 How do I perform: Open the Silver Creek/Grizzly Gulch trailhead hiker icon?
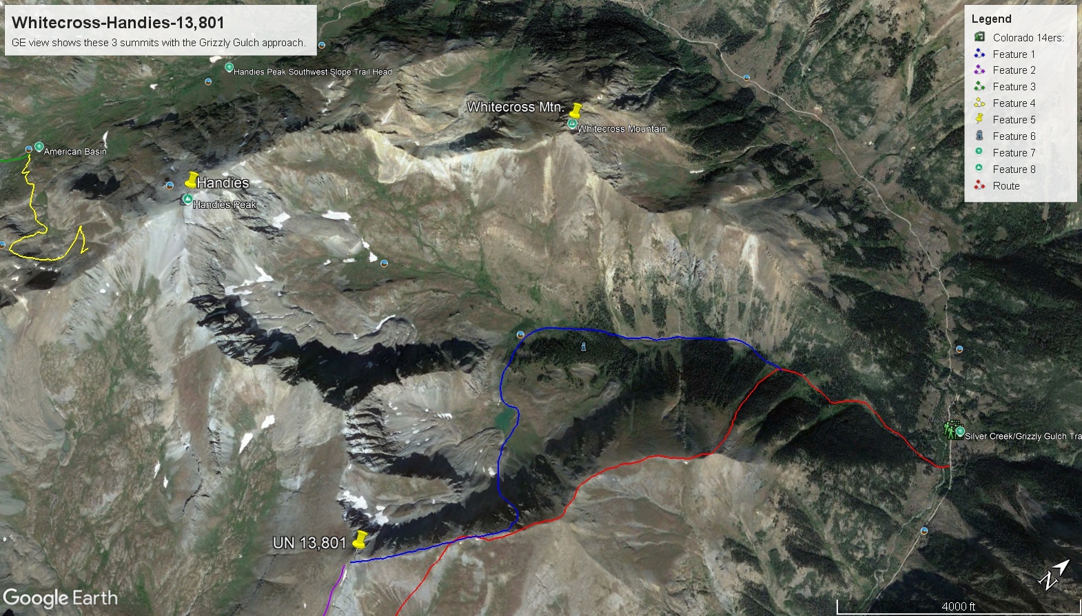pos(951,429)
